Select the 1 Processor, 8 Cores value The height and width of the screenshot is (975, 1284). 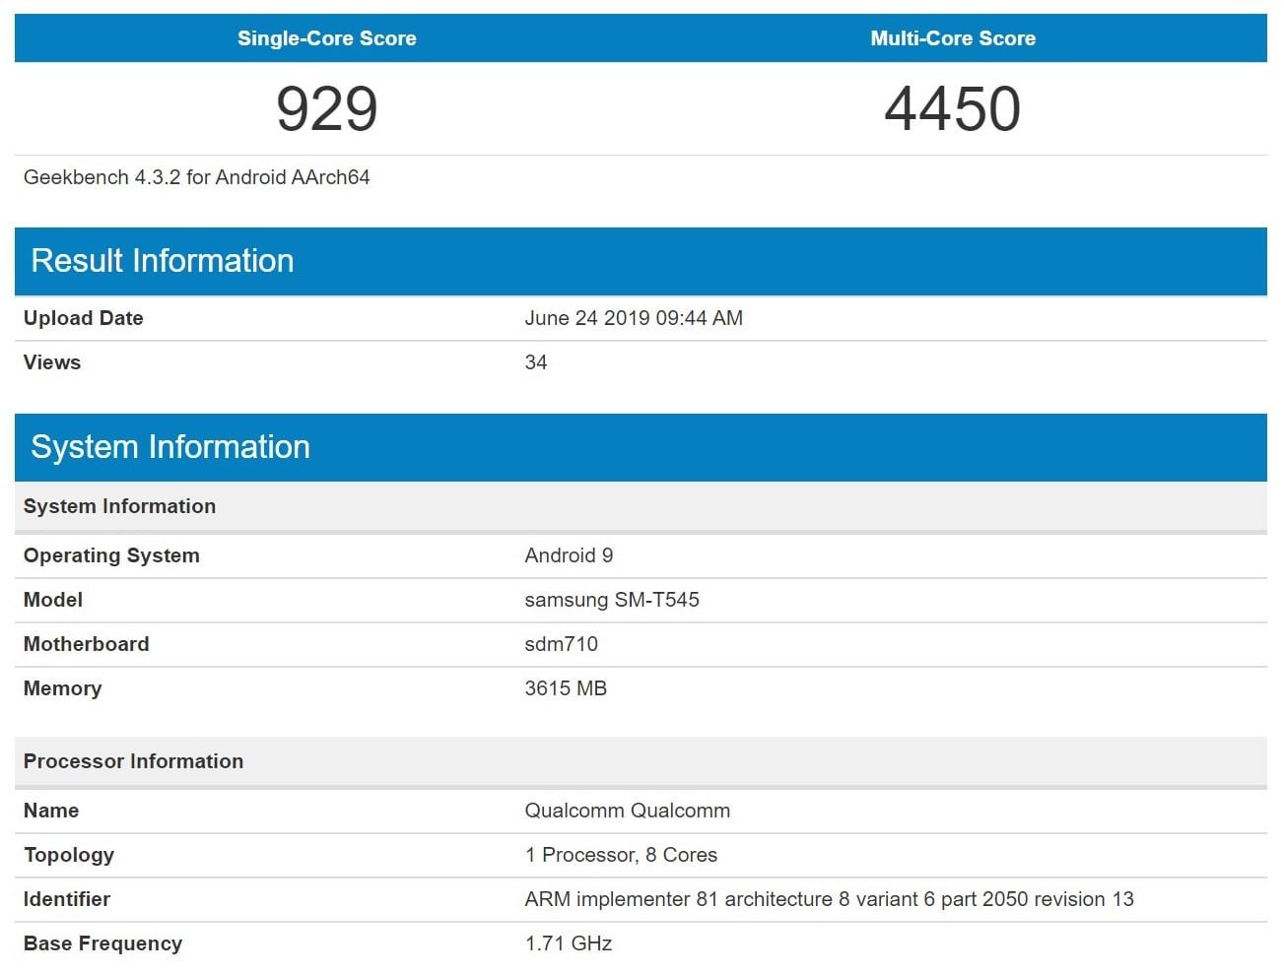click(621, 855)
